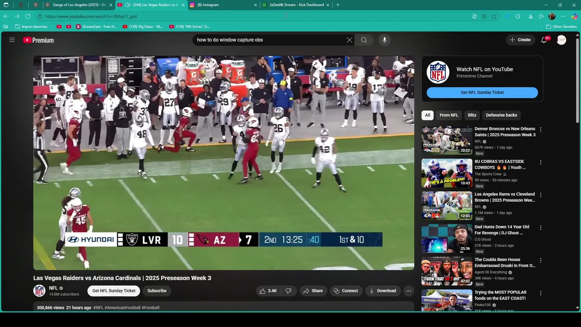Open Denver Broncos vs Saints thumbnail
Screen dimensions: 581x327
(x=447, y=140)
